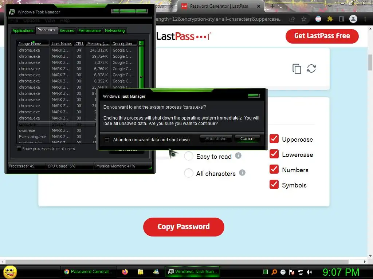Check Abandon unsaved data and shut down

coord(107,140)
